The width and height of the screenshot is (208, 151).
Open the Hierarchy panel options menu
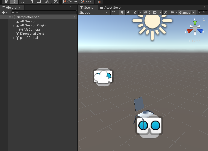[74, 7]
